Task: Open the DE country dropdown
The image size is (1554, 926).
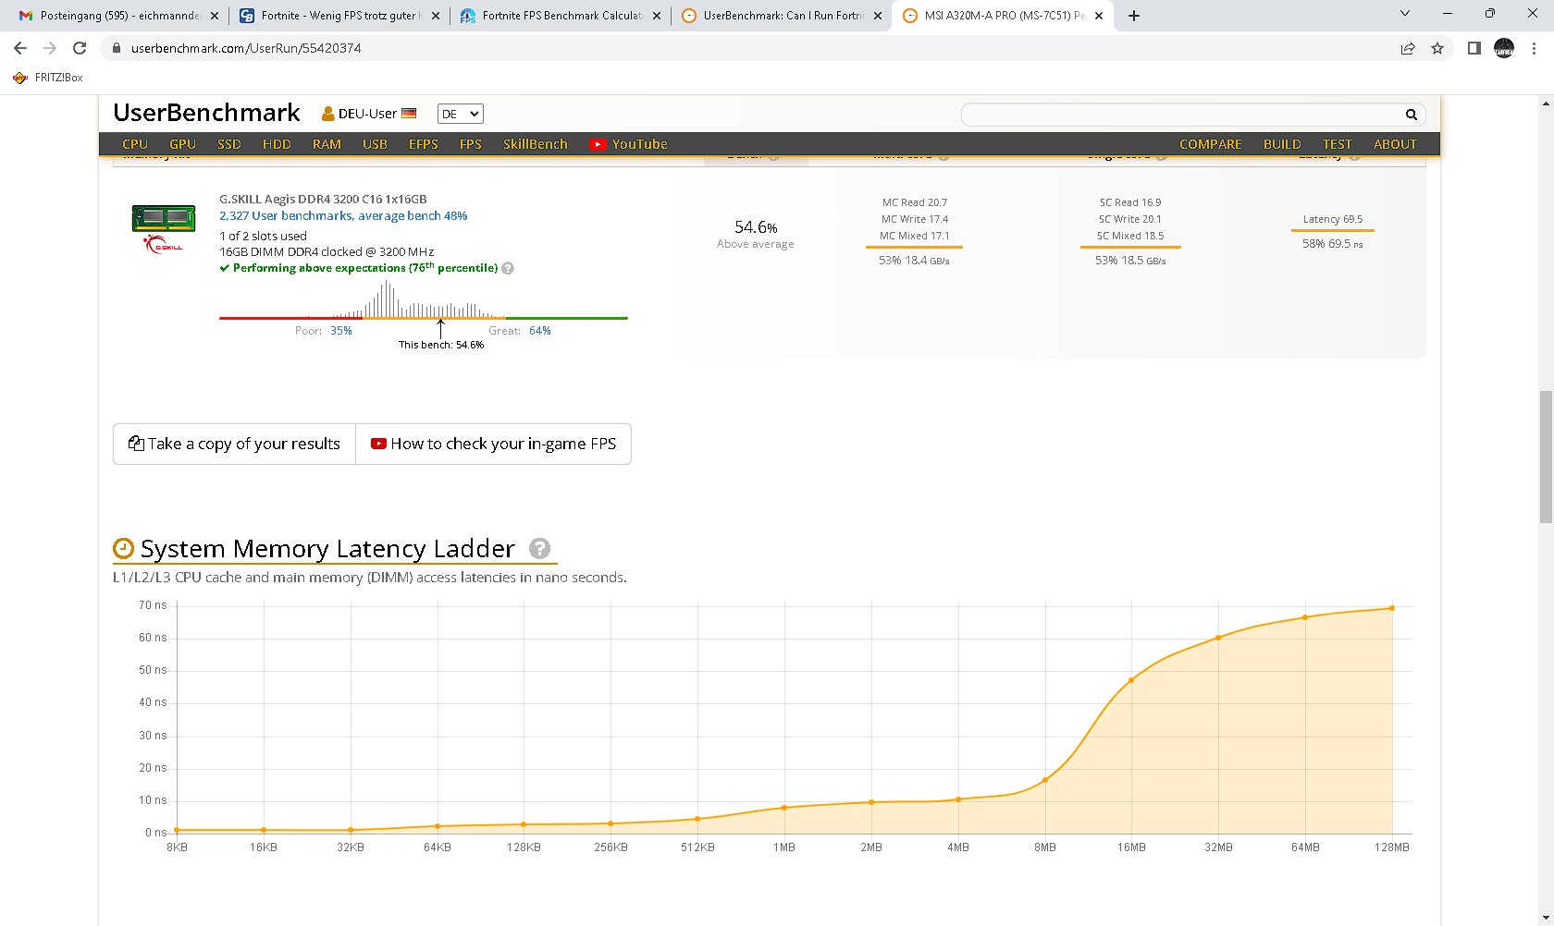Action: 461,114
